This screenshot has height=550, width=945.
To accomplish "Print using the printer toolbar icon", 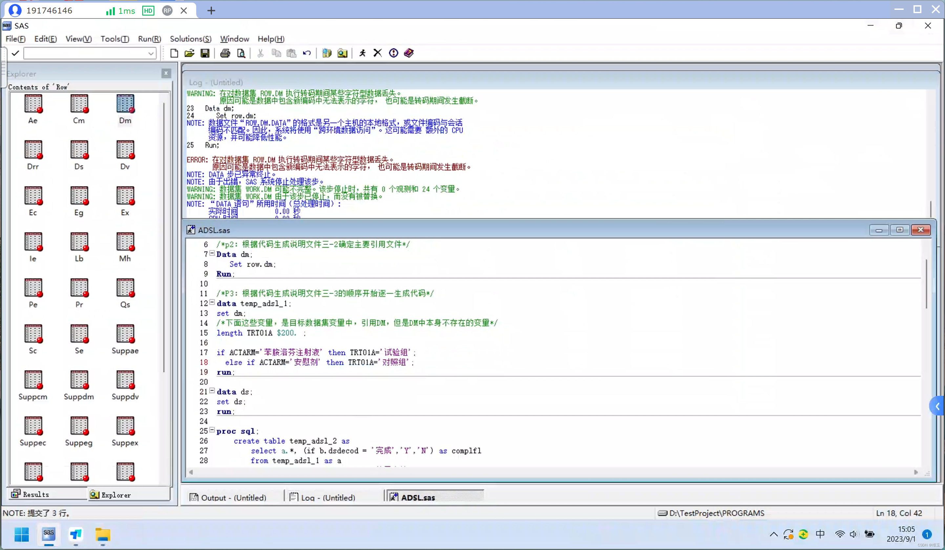I will tap(225, 53).
